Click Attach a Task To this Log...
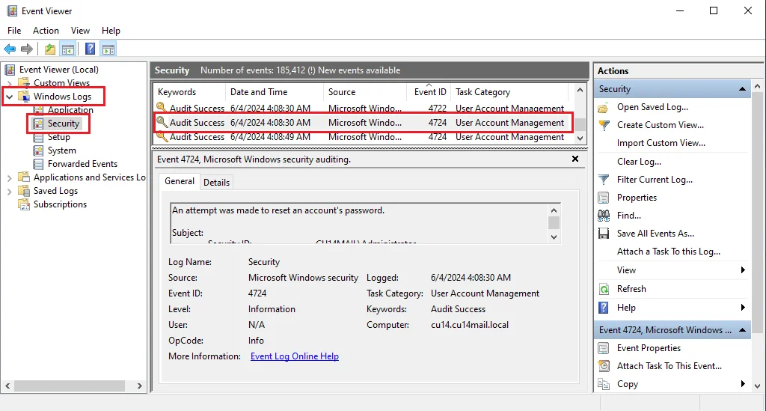 pyautogui.click(x=668, y=252)
